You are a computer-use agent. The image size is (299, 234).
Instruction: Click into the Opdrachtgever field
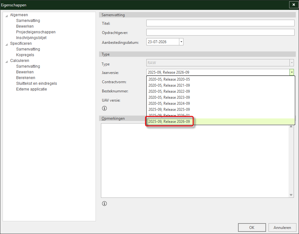[x=220, y=32]
